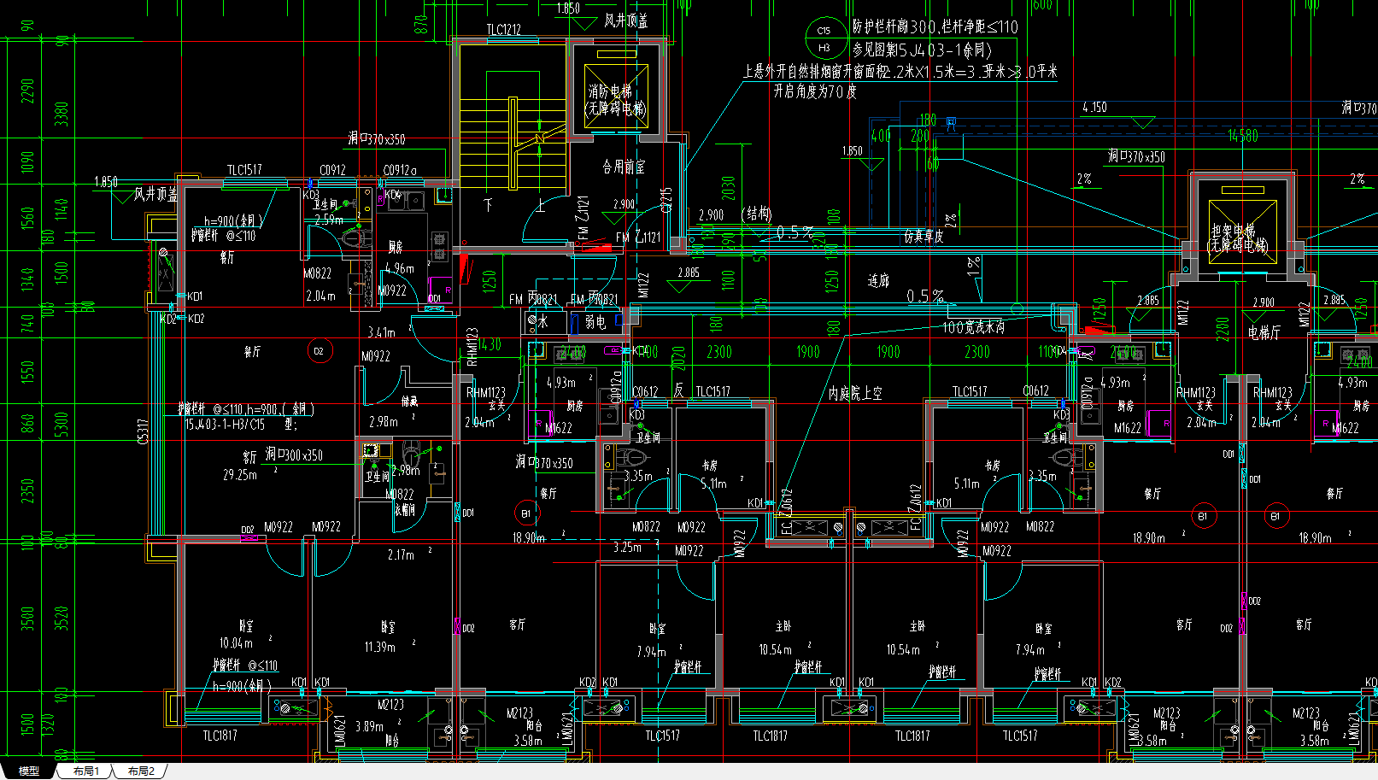Image resolution: width=1378 pixels, height=780 pixels.
Task: Select the 仿真草皮 annotation
Action: [924, 237]
